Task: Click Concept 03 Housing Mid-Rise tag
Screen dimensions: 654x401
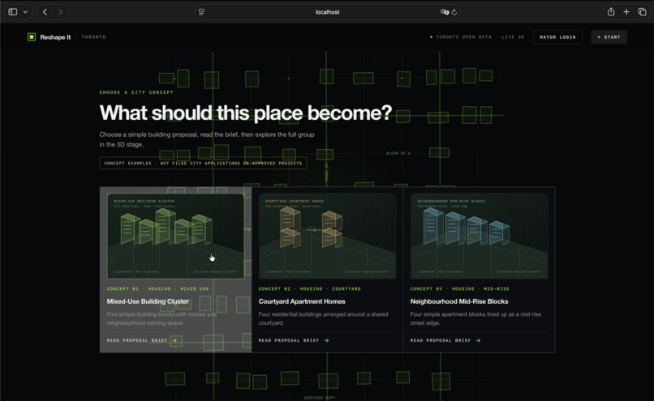Action: pos(459,288)
